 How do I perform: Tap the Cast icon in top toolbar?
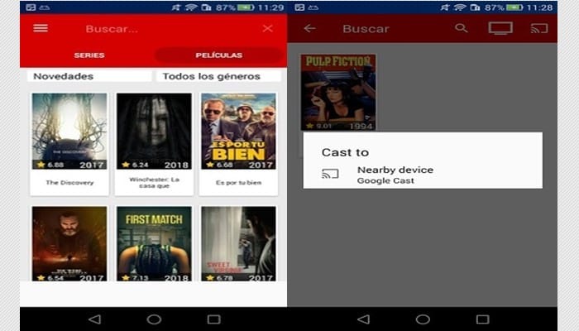(539, 28)
